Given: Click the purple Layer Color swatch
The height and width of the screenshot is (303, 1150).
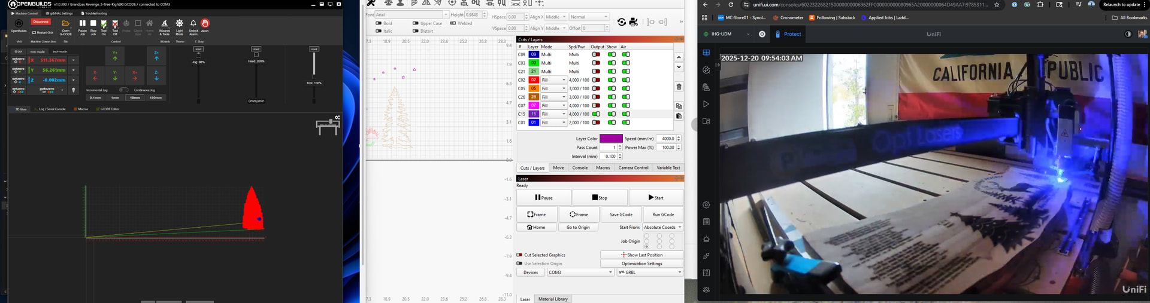Looking at the screenshot, I should (611, 139).
